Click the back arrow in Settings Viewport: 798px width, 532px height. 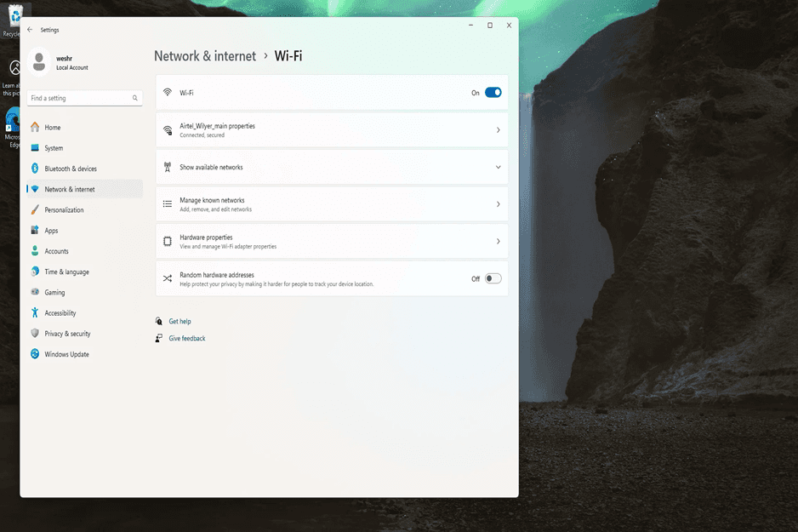pyautogui.click(x=30, y=30)
